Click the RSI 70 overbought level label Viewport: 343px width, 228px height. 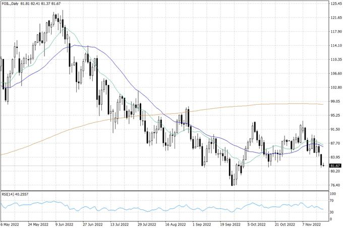pyautogui.click(x=332, y=200)
